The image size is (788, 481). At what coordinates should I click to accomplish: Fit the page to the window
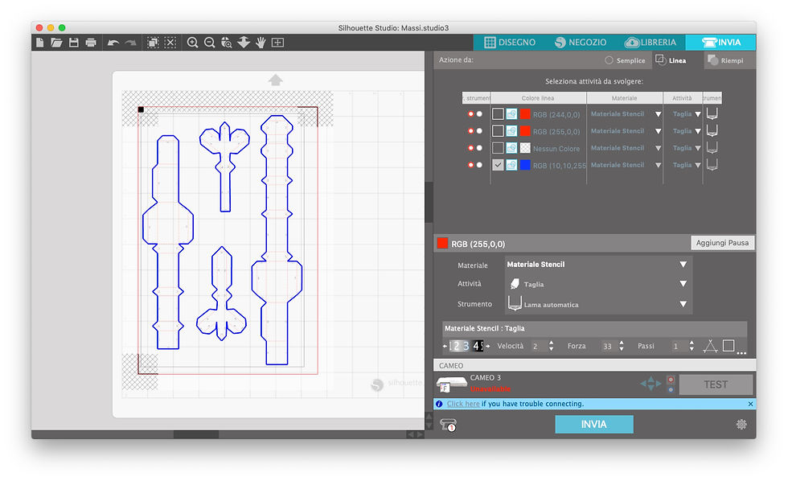(x=278, y=43)
